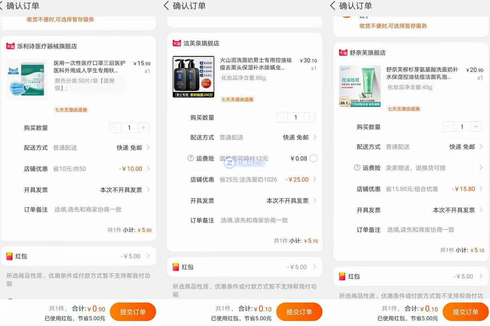Screen dimensions: 490x326
Task: Click 运费险 question-mark help icon in 舒奈芙 order
Action: (357, 168)
